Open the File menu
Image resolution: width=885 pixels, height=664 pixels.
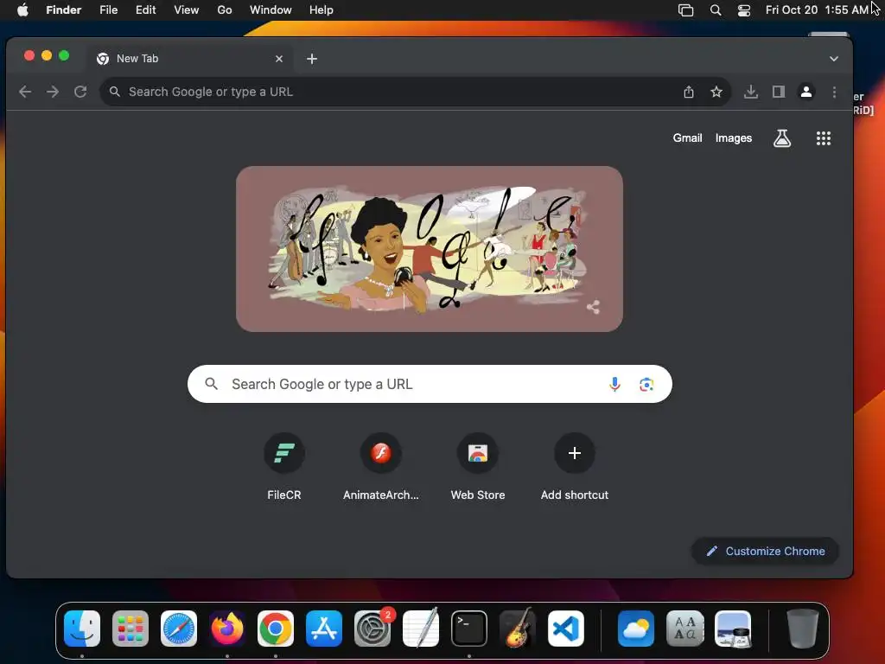108,10
